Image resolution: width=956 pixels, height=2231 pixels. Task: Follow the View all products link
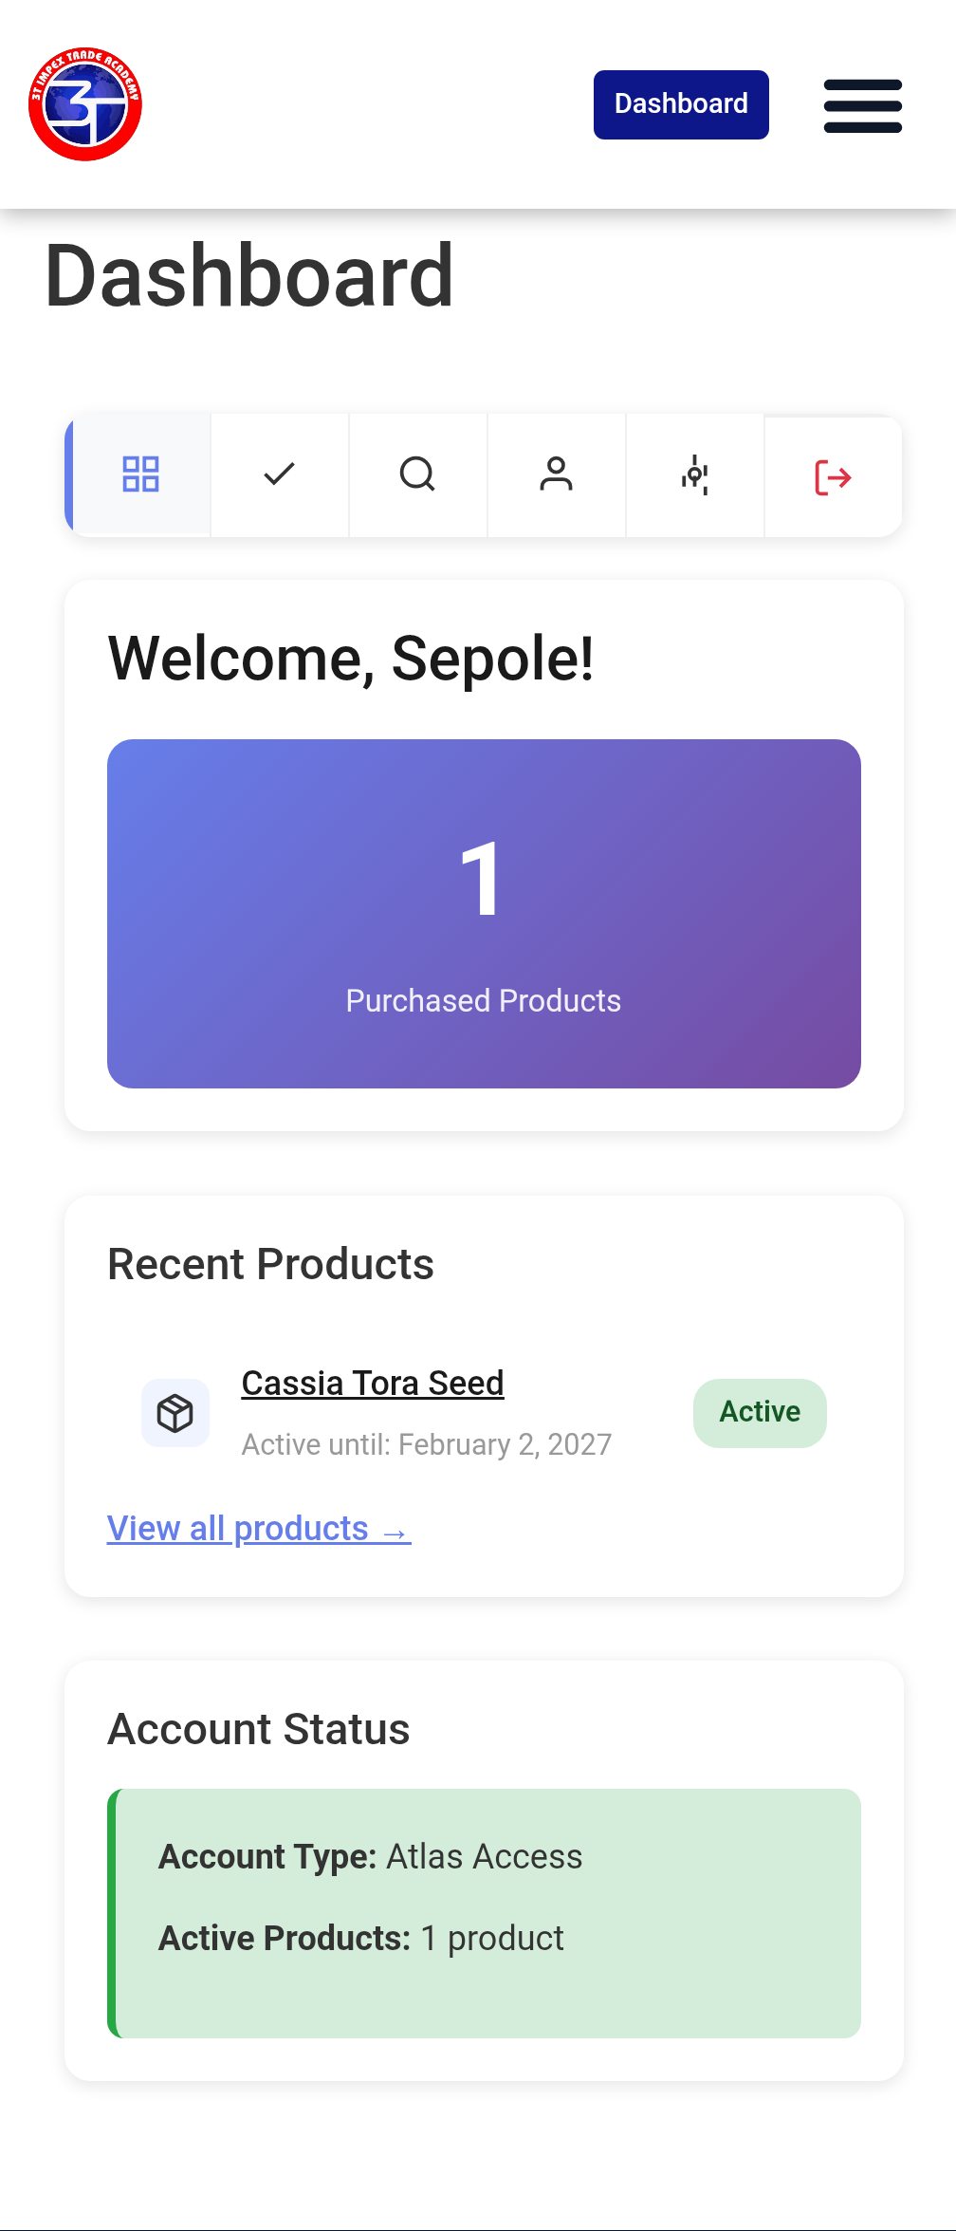tap(258, 1529)
